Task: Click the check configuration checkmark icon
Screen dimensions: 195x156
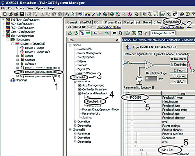Action: point(93,14)
